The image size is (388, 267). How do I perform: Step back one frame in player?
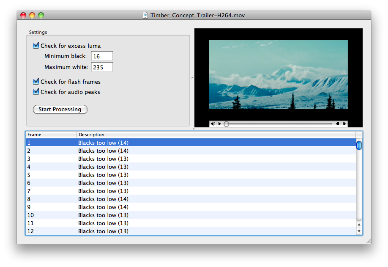(338, 124)
